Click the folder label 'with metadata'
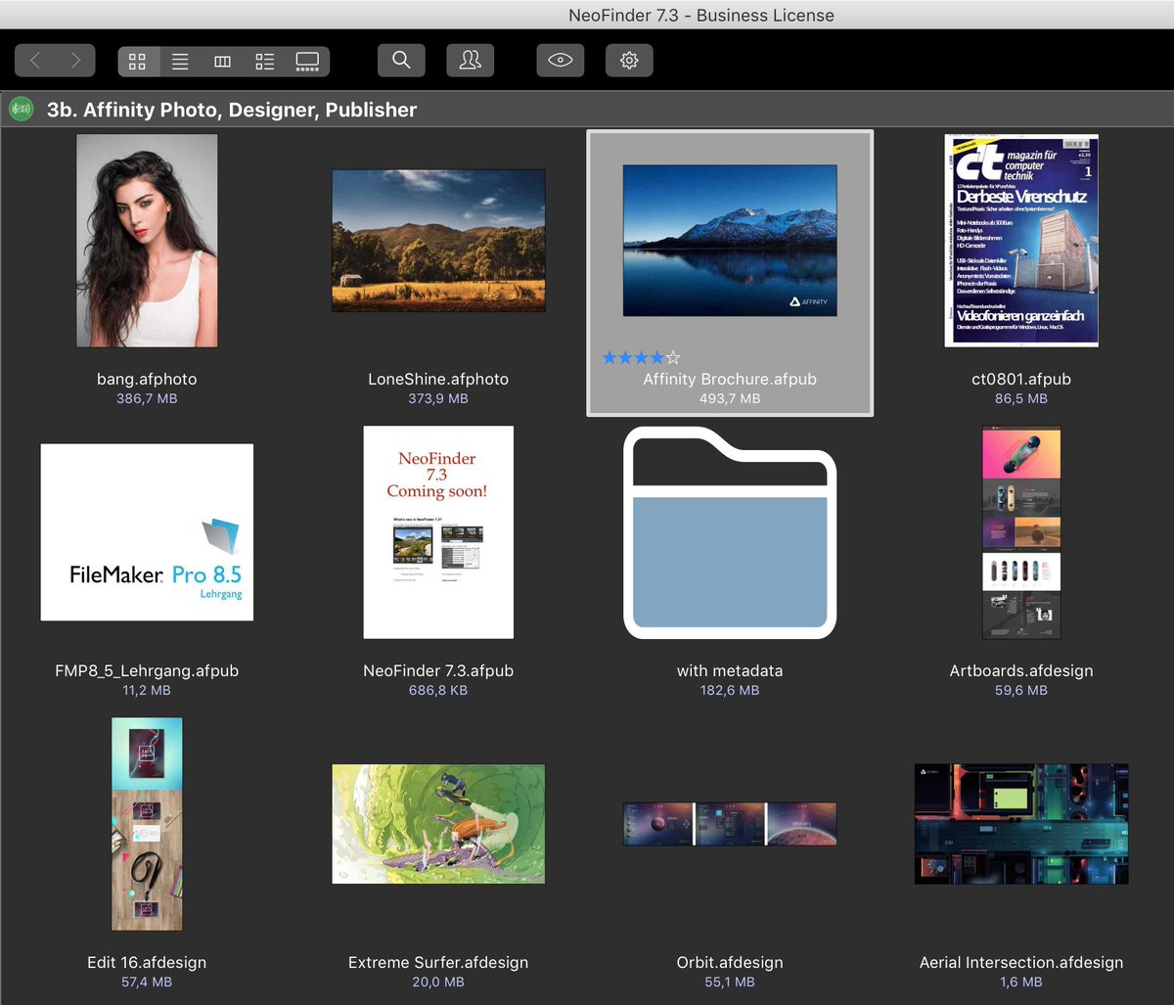Viewport: 1174px width, 1005px height. [730, 670]
